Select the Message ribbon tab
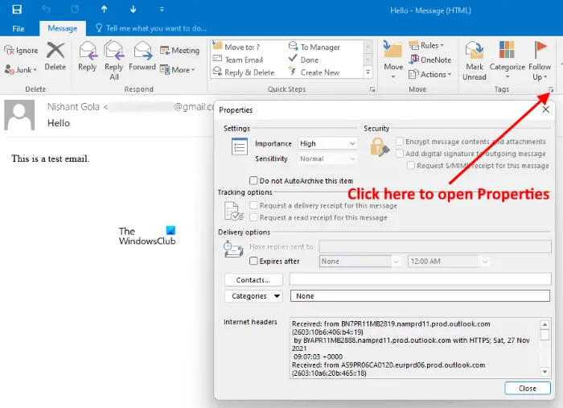Screen dimensions: 563x408 [x=63, y=28]
